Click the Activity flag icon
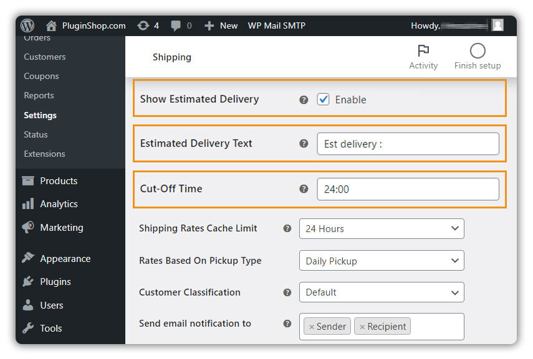 click(423, 51)
